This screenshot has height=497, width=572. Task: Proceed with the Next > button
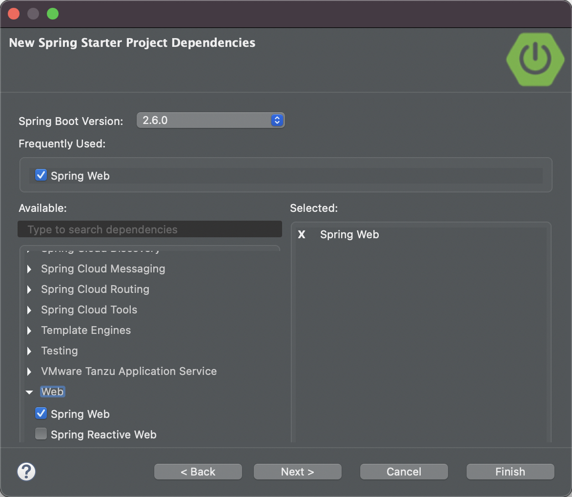tap(298, 472)
